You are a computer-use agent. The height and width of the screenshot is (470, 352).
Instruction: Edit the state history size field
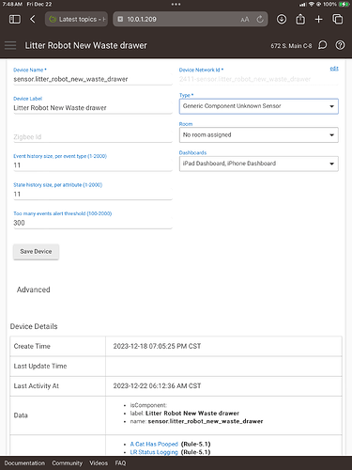point(93,195)
